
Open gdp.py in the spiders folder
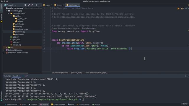click(19, 21)
